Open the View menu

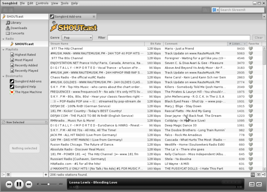coord(55,3)
